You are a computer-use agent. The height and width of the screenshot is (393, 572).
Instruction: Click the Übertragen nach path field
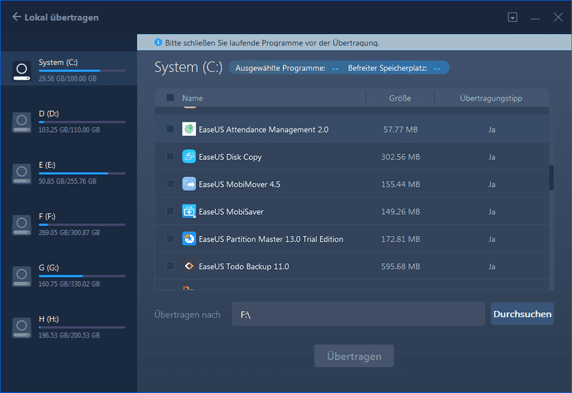click(x=358, y=314)
